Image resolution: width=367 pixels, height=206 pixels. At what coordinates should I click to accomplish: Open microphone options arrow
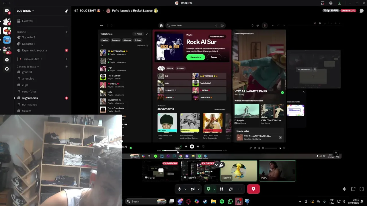(x=185, y=189)
